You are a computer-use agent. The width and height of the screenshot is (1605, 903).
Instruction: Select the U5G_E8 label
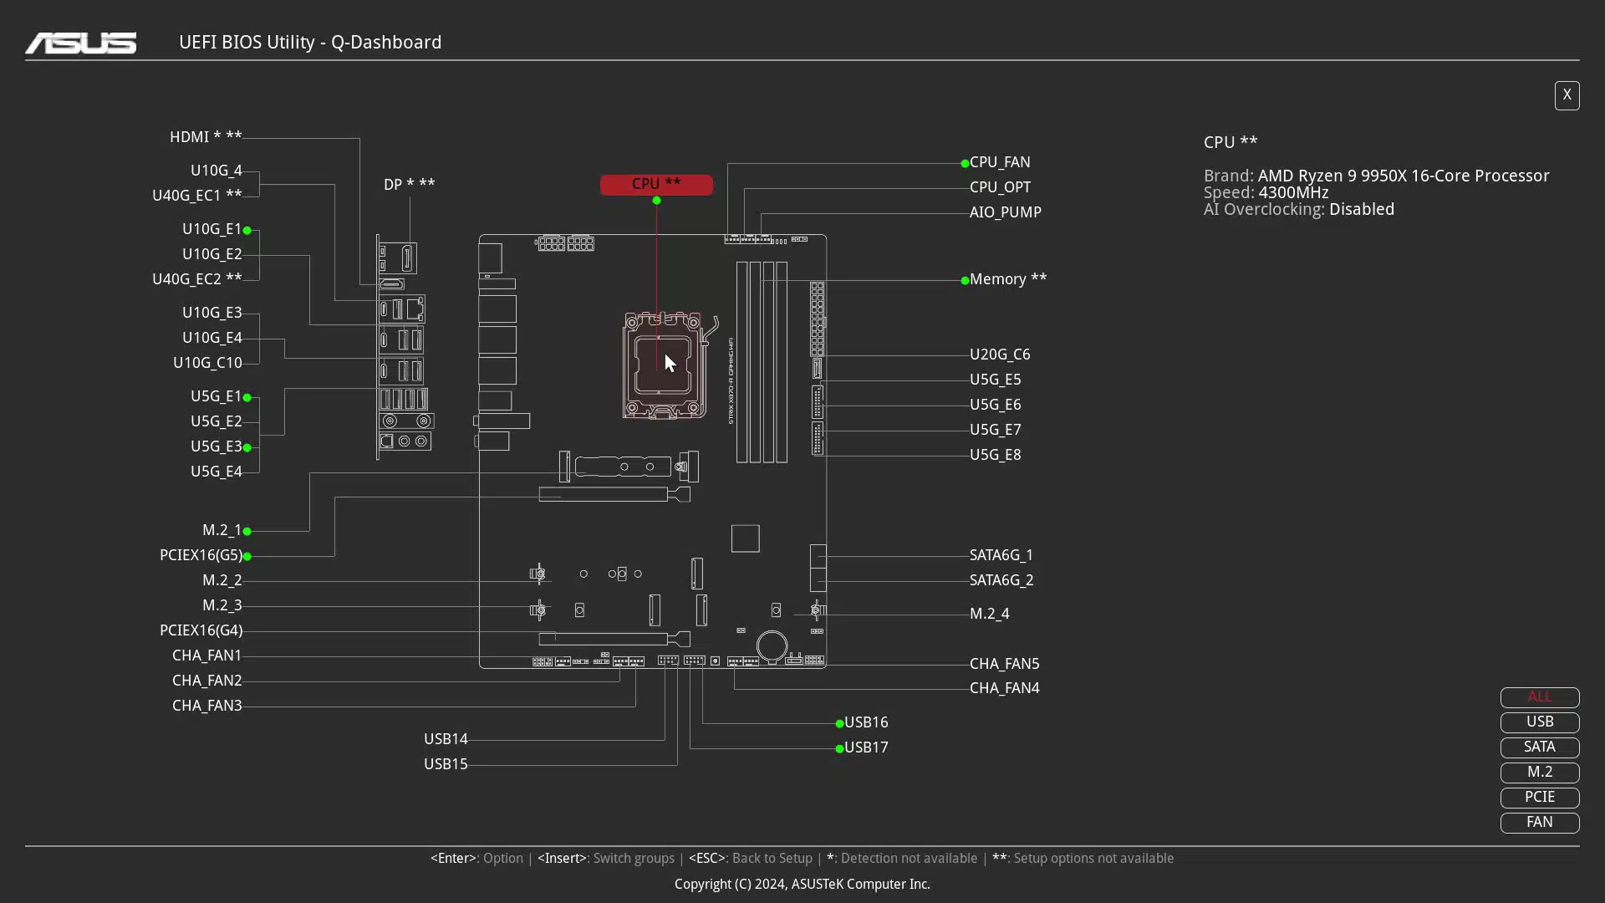click(x=996, y=455)
